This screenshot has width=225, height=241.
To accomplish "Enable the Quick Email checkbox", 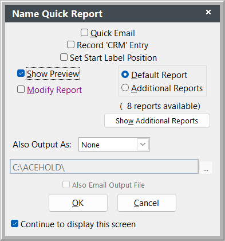I will (x=84, y=33).
